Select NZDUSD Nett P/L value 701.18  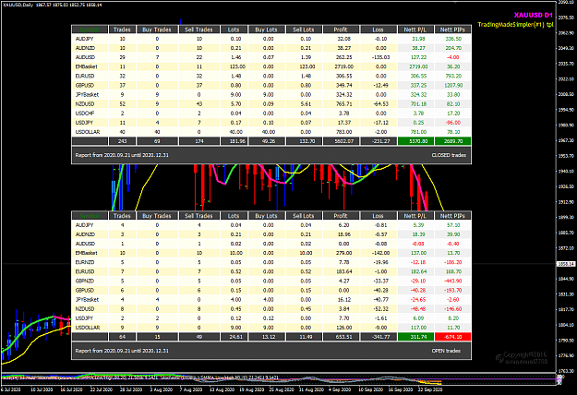click(418, 104)
